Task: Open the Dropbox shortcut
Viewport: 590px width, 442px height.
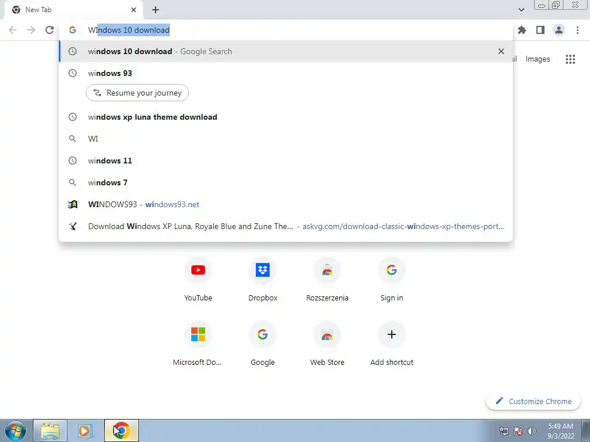Action: 263,279
